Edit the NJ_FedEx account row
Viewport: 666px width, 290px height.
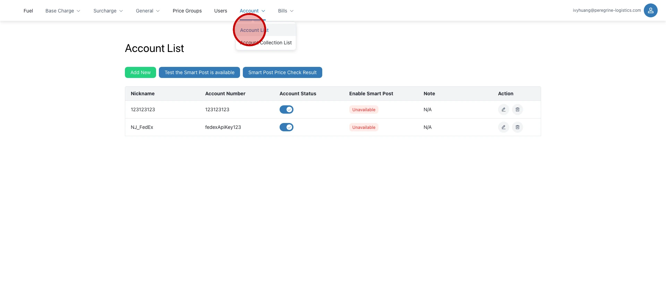pyautogui.click(x=503, y=127)
